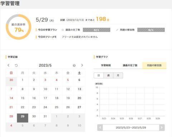Click フリーメモは設定されていません text

click(80, 37)
